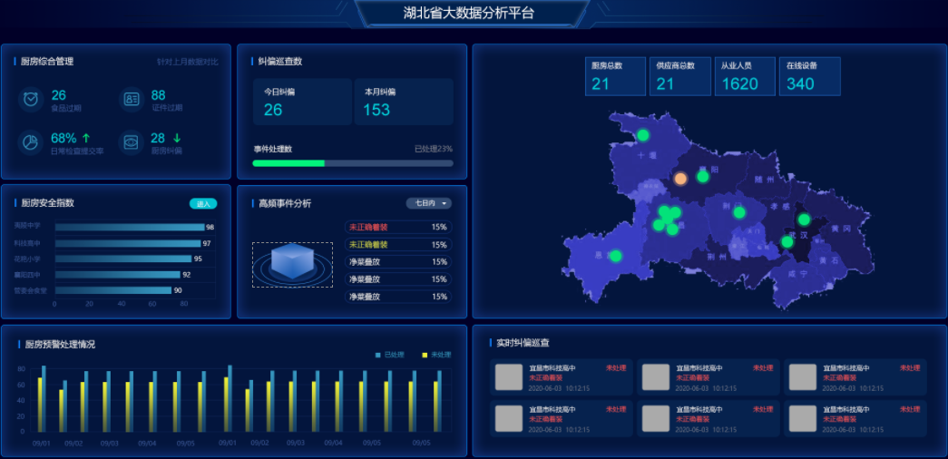
Task: Open the first thumbnail in 实时纠偏巡查
Action: tap(508, 377)
